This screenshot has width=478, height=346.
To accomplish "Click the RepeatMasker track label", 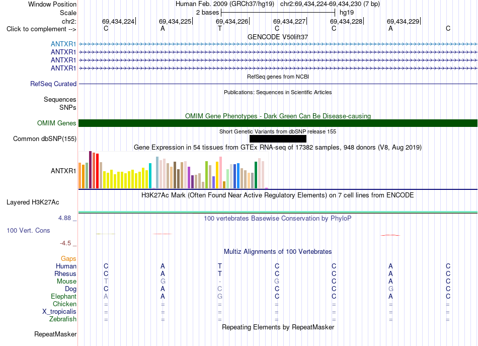I will tap(55, 334).
